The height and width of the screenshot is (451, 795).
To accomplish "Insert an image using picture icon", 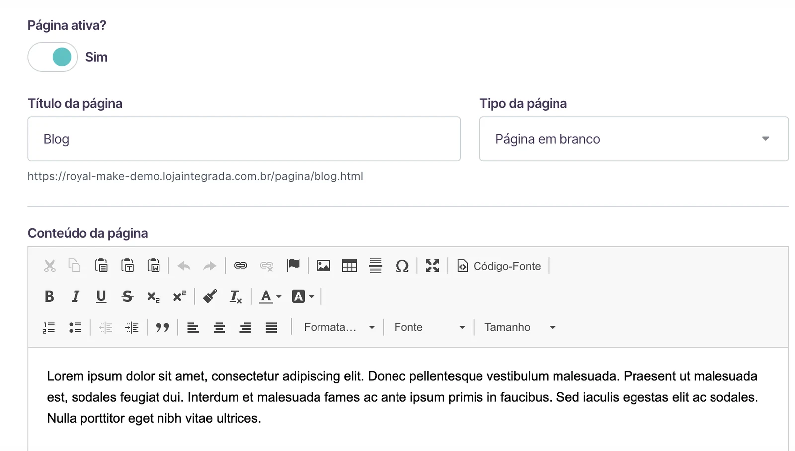I will [323, 266].
